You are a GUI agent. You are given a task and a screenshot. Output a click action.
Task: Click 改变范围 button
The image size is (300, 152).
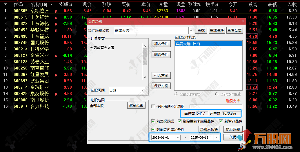click(136, 105)
